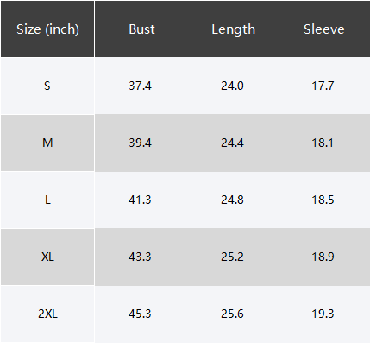Click the 24.8 length cell
Image resolution: width=370 pixels, height=343 pixels.
232,200
